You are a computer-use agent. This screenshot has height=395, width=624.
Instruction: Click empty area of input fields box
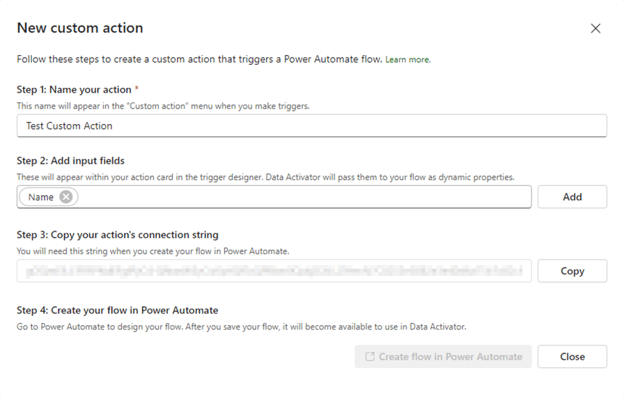[306, 197]
